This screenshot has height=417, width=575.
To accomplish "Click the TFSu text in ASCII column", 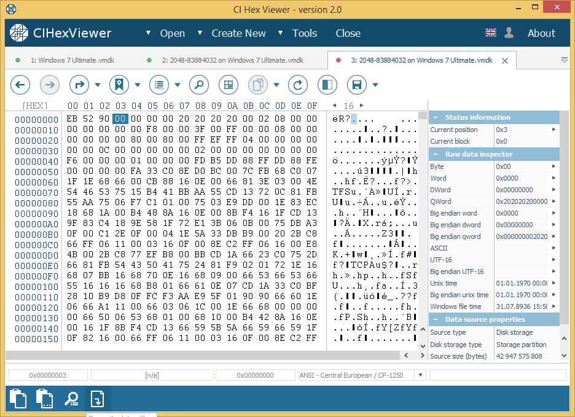I will click(345, 192).
